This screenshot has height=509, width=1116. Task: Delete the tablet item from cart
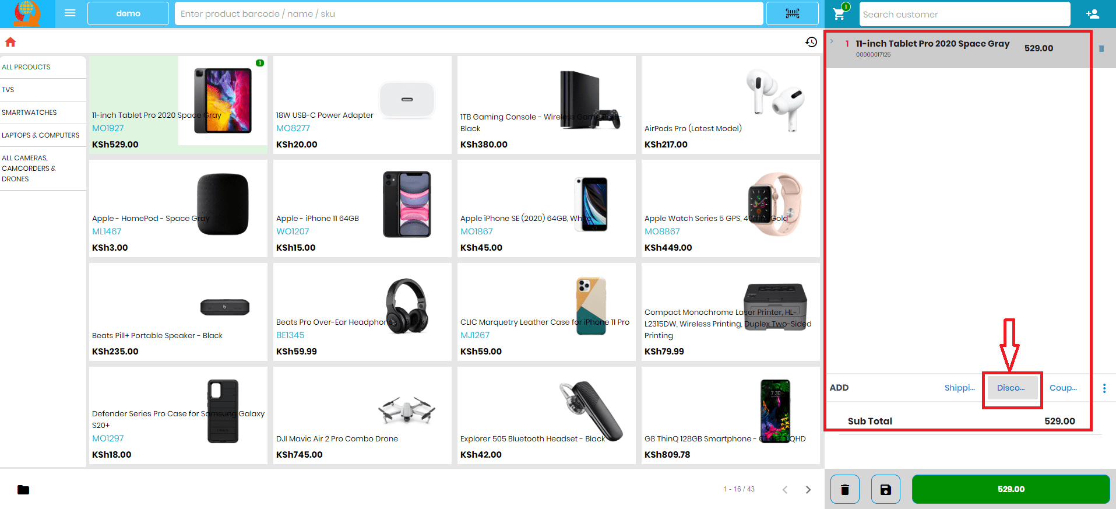pyautogui.click(x=1101, y=48)
